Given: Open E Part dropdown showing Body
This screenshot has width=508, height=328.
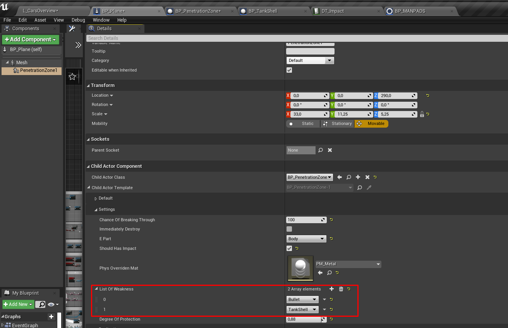Looking at the screenshot, I should pos(306,239).
